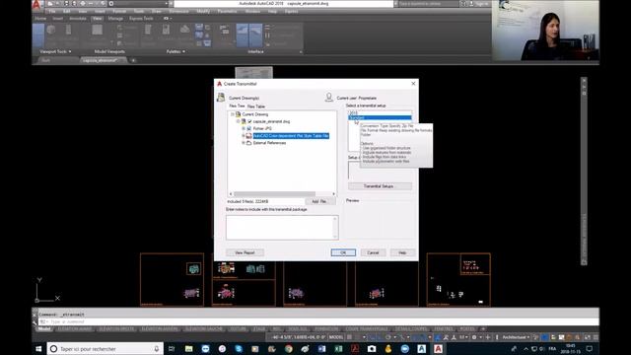Open Windows Start menu
The height and width of the screenshot is (355, 631).
38,348
